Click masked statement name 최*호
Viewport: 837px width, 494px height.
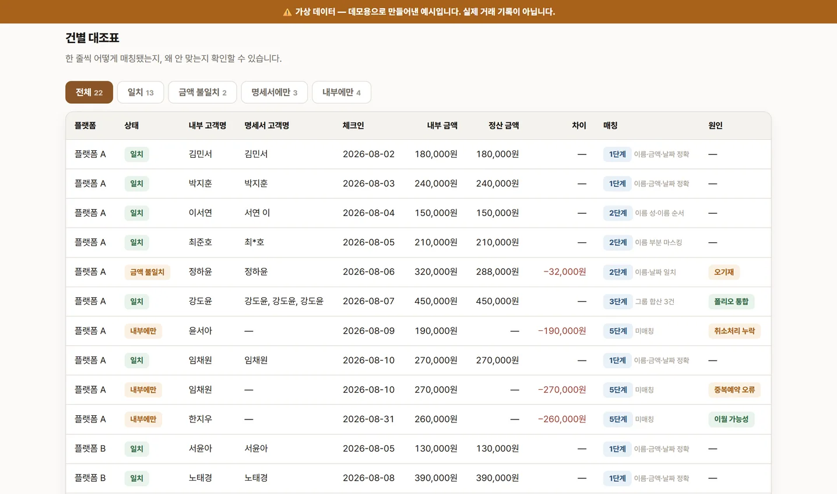(x=254, y=242)
